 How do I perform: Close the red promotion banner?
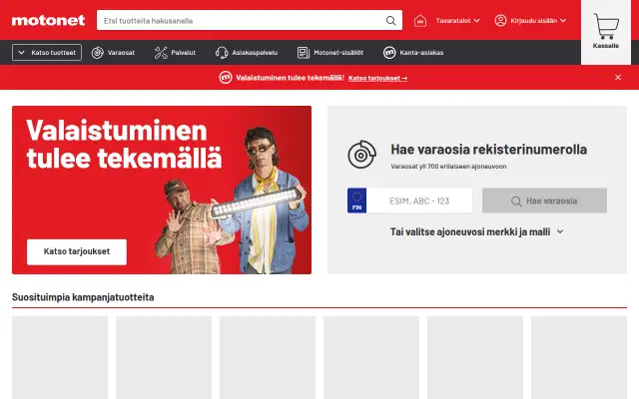[618, 78]
